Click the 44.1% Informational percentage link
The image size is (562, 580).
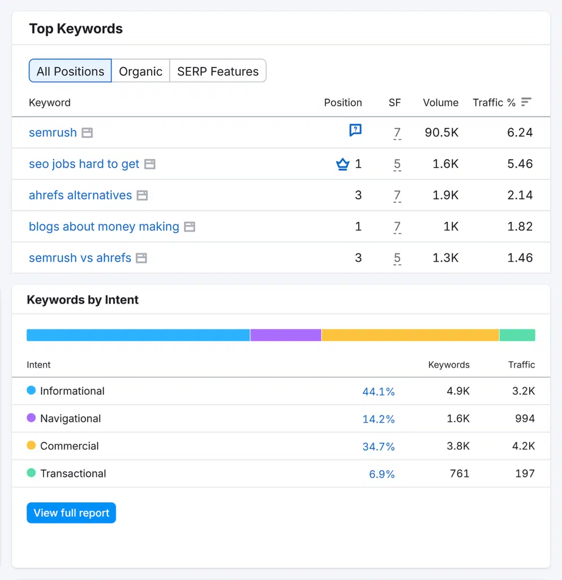click(378, 391)
